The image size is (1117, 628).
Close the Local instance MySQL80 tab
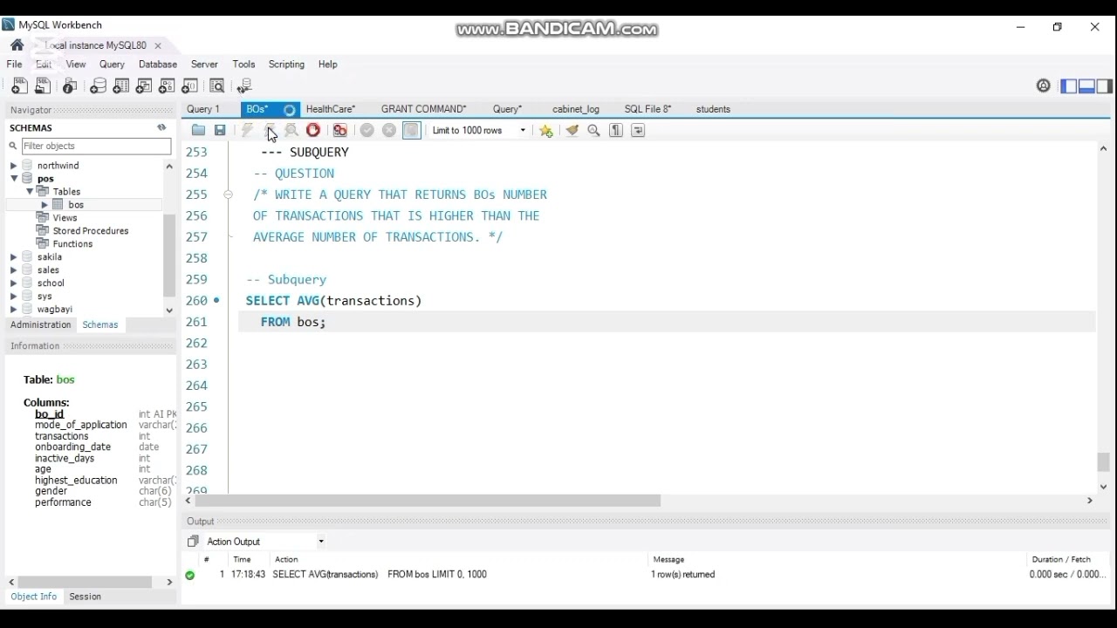[158, 45]
